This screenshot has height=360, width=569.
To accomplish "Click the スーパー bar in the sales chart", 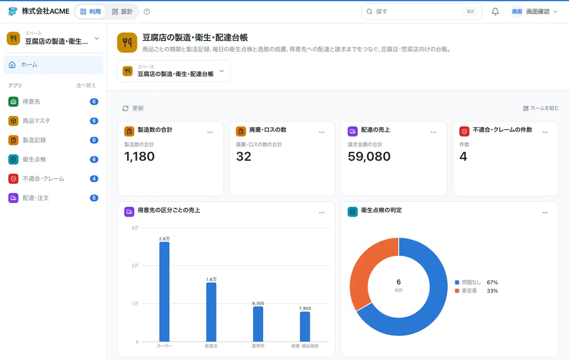I will coord(164,292).
